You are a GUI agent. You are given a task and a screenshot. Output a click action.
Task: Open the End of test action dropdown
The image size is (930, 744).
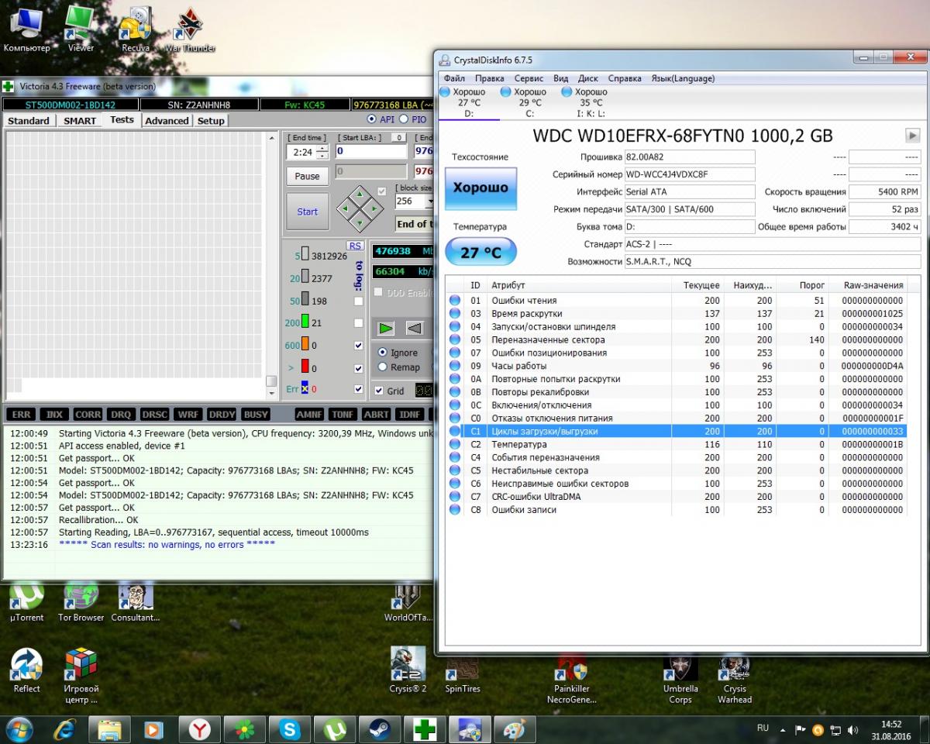coord(414,224)
